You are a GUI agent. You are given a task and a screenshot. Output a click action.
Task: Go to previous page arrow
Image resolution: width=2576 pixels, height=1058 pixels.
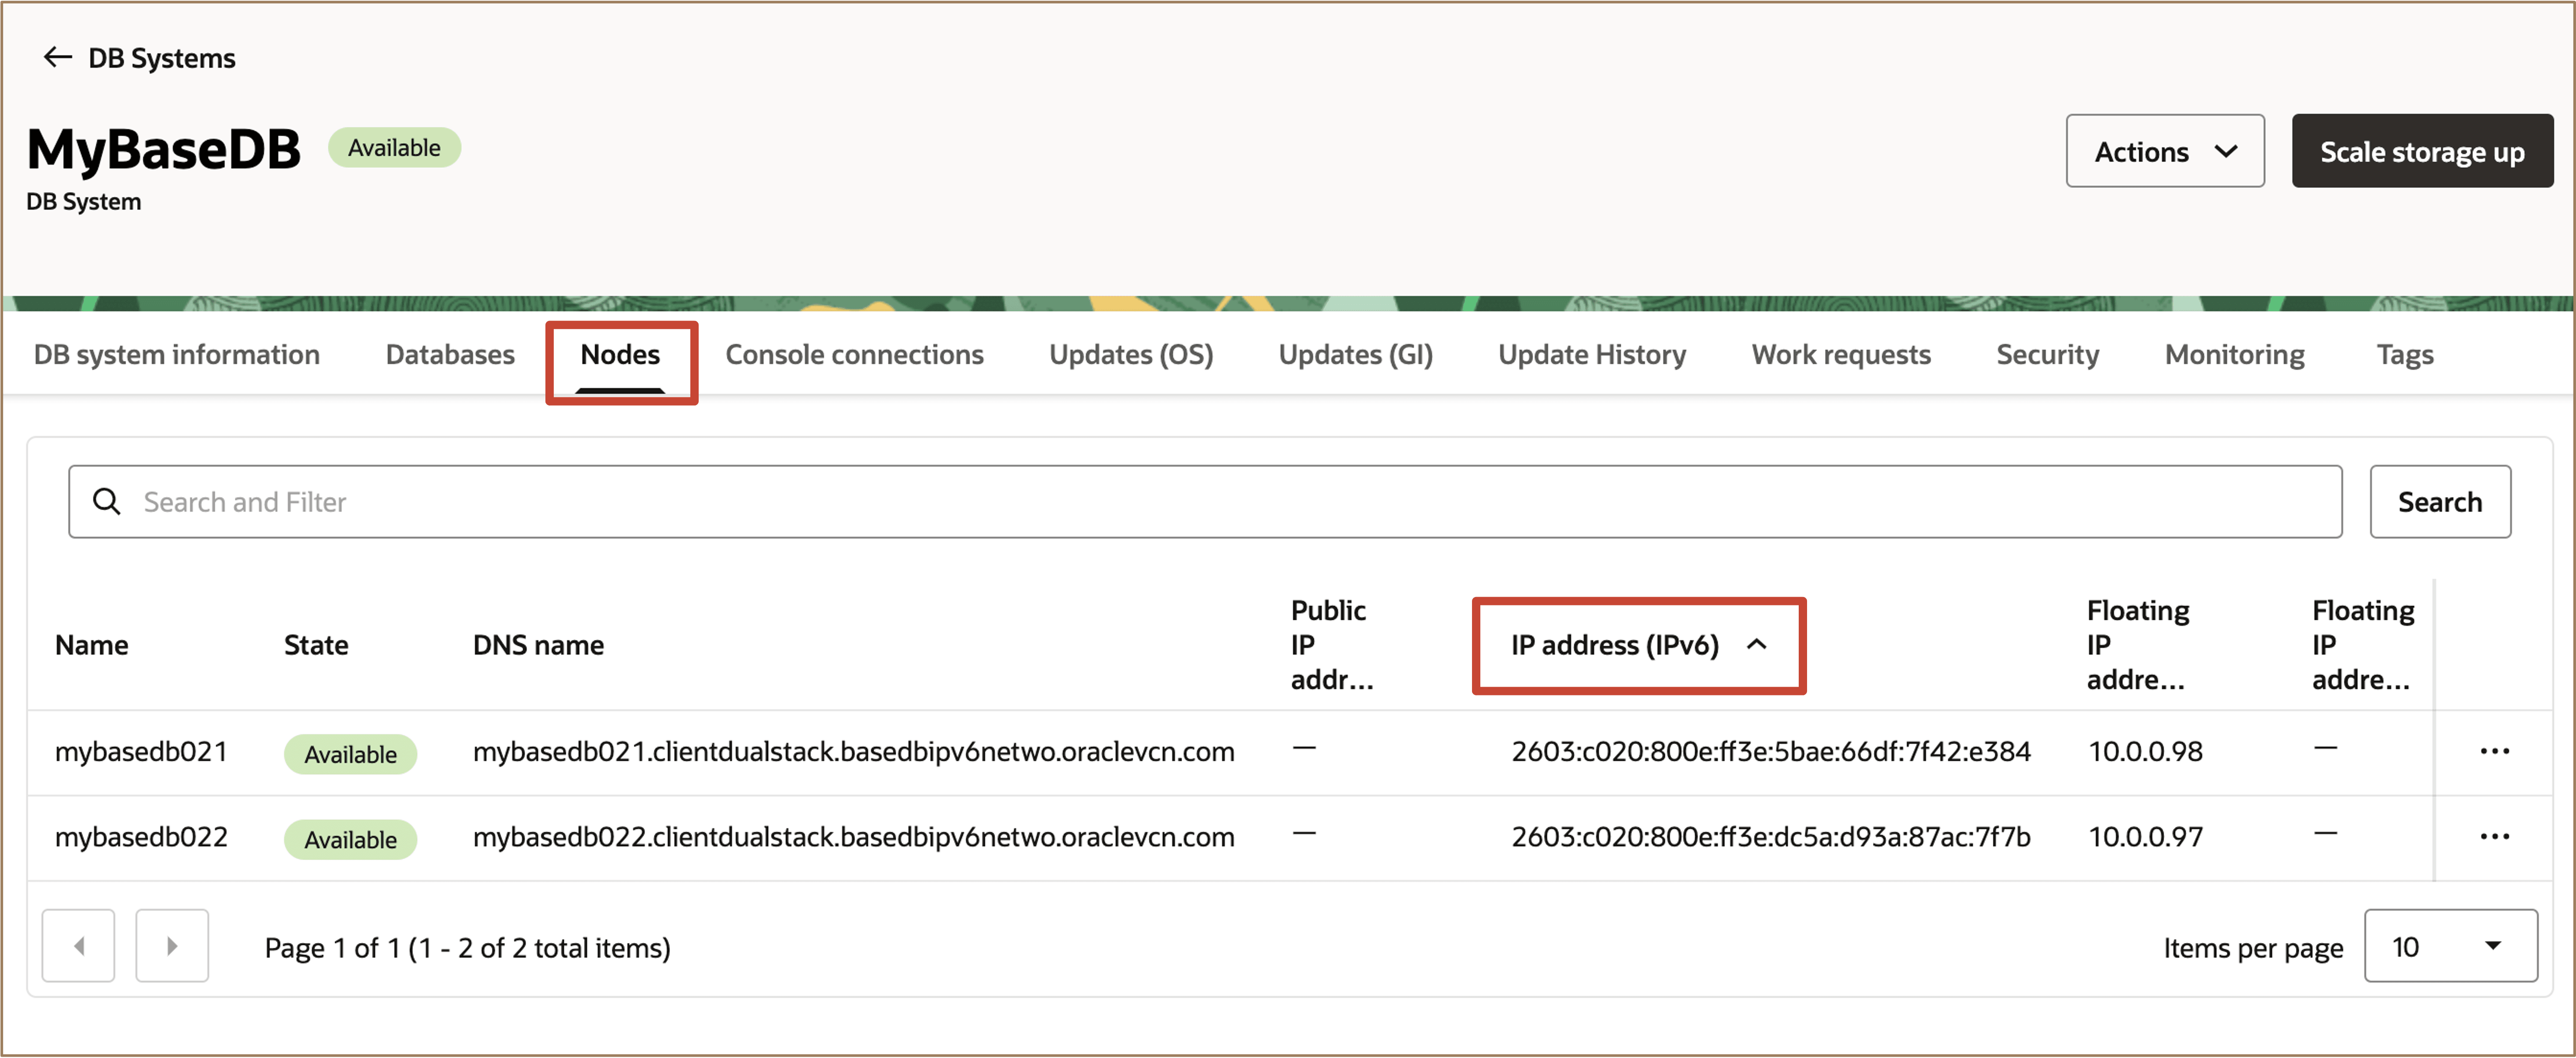(78, 945)
